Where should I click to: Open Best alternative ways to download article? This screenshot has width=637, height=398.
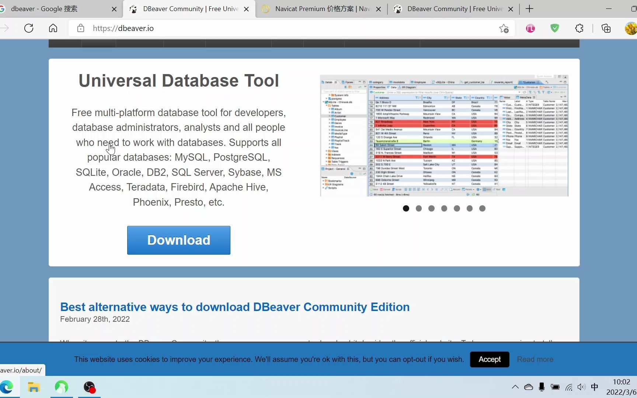coord(235,307)
